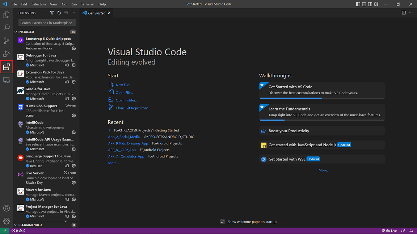The width and height of the screenshot is (417, 234).
Task: Open editor more actions menu
Action: click(411, 13)
